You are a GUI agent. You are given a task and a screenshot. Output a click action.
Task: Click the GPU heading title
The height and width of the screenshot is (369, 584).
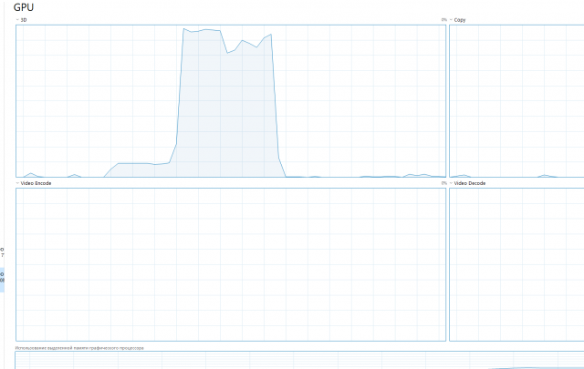click(x=24, y=6)
